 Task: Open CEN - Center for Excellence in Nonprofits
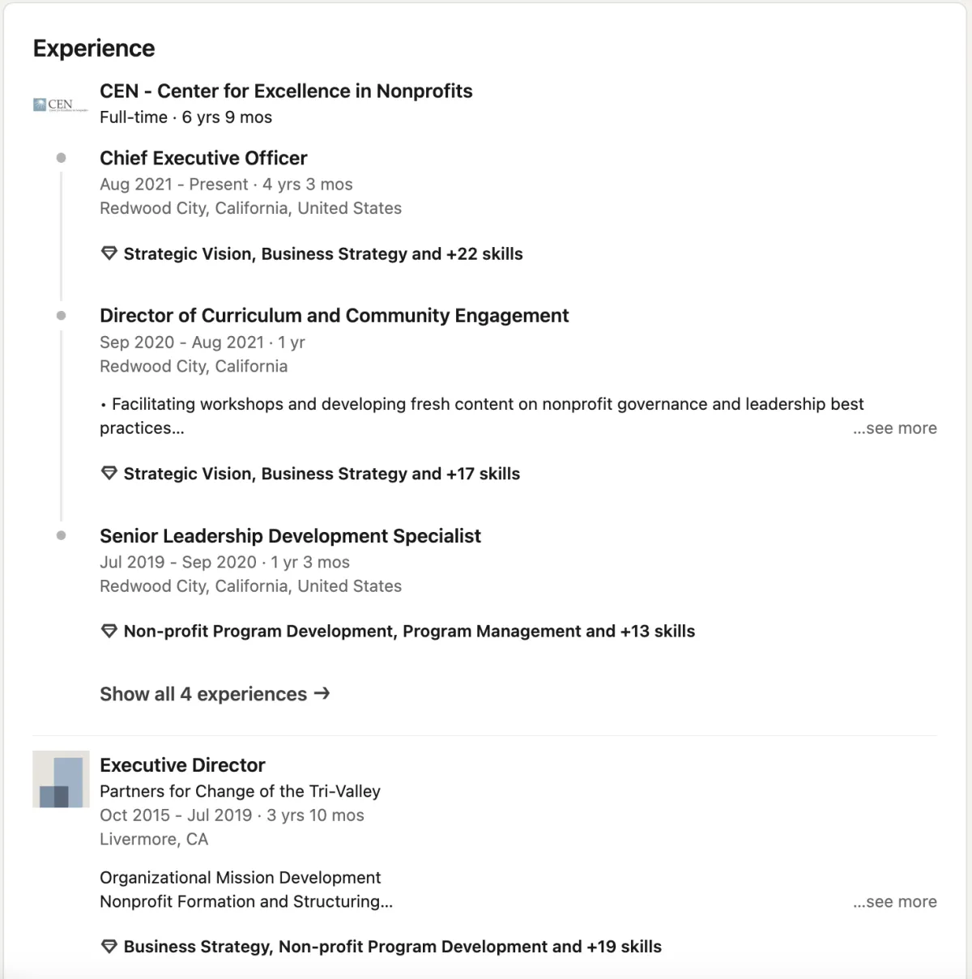[x=286, y=91]
